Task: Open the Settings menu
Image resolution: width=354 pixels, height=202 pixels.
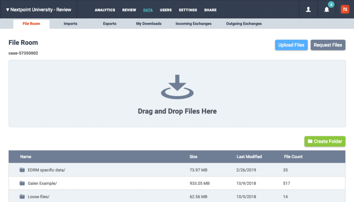Action: (188, 10)
